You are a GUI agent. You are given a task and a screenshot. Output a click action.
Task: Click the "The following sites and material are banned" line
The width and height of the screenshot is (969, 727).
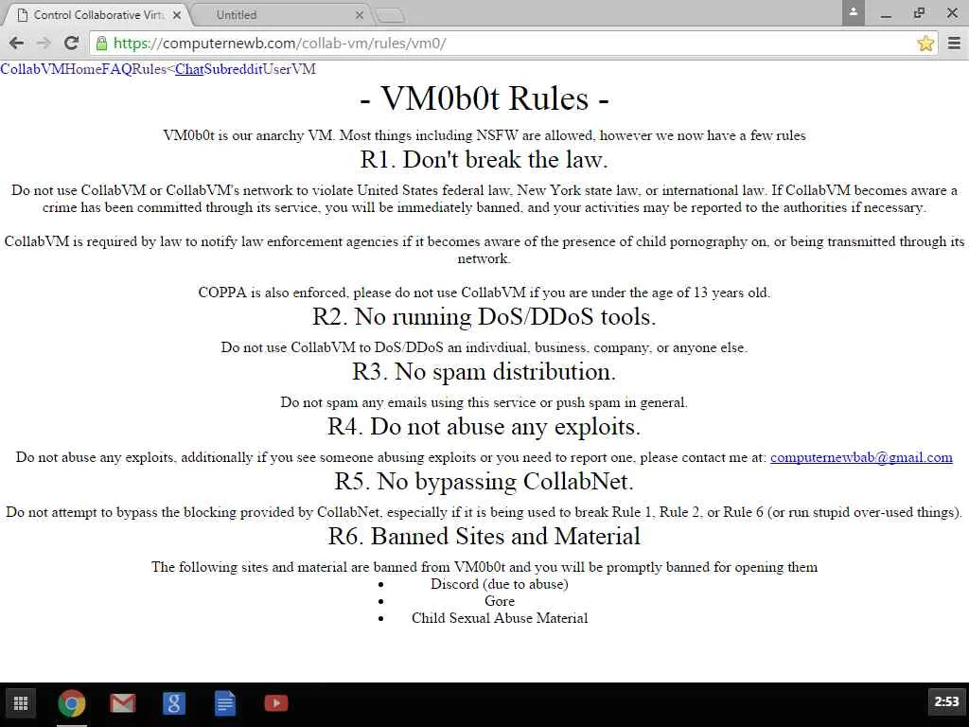coord(484,567)
